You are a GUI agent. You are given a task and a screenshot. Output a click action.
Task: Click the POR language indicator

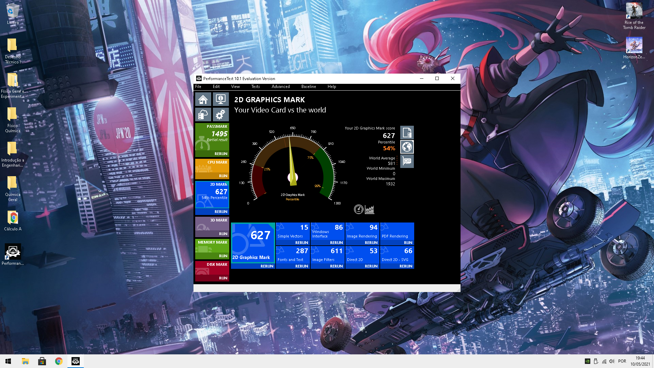coord(622,361)
